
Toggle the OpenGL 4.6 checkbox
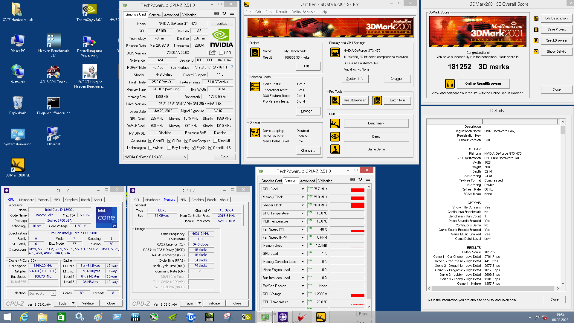click(210, 148)
